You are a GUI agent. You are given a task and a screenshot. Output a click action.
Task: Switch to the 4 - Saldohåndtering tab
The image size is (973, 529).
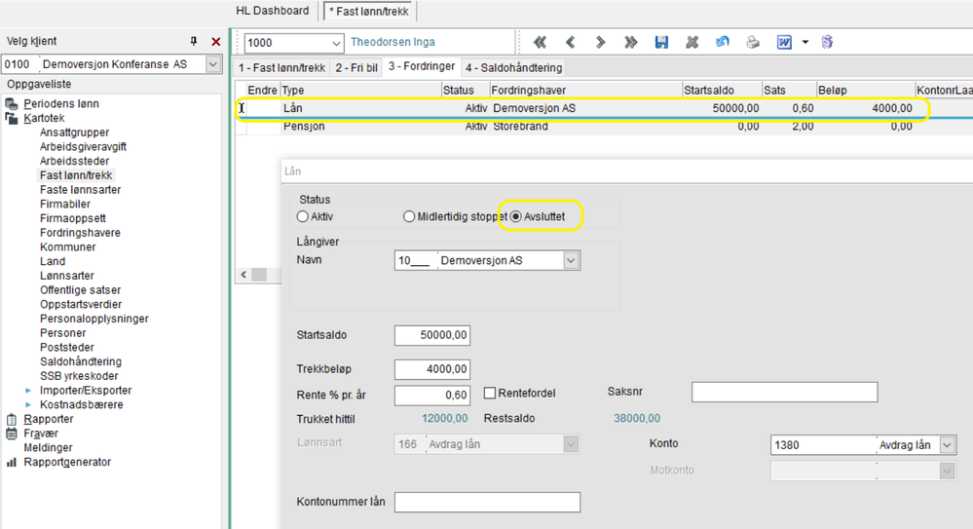(x=514, y=68)
